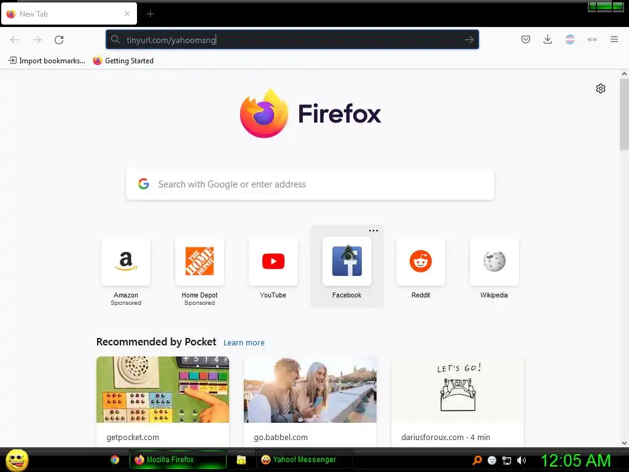This screenshot has width=629, height=472.
Task: Click the smiley Start button in taskbar
Action: (17, 460)
